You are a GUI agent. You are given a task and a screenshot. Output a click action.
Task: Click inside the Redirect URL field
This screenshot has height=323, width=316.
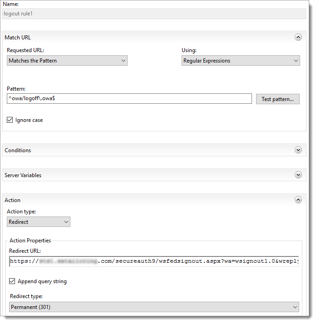pyautogui.click(x=153, y=261)
